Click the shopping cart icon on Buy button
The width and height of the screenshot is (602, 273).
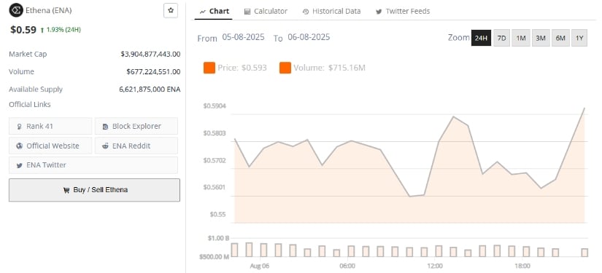66,190
